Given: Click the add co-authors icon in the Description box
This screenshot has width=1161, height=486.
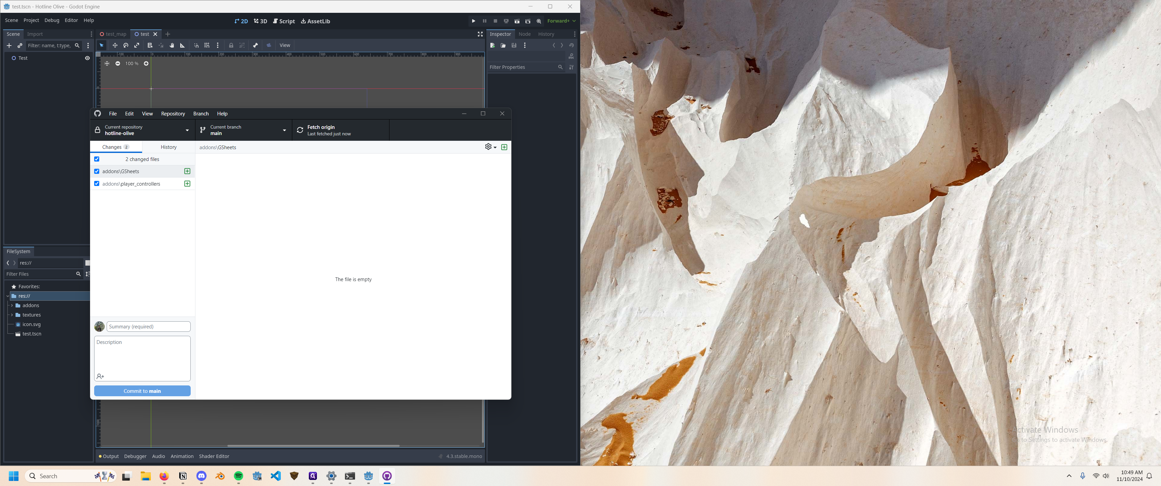Looking at the screenshot, I should (100, 376).
